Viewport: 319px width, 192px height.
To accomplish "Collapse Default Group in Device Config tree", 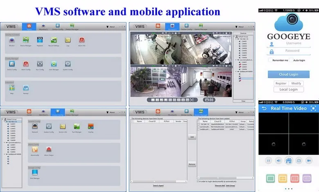I will pyautogui.click(x=3, y=119).
